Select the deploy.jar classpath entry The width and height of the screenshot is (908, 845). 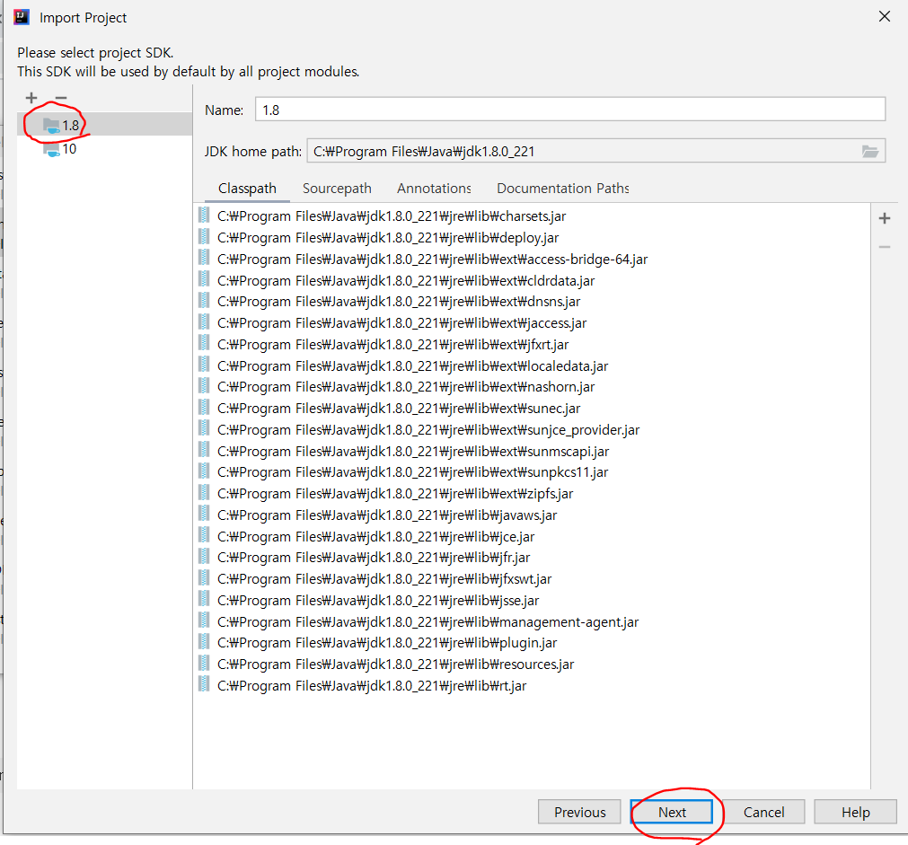pos(532,237)
